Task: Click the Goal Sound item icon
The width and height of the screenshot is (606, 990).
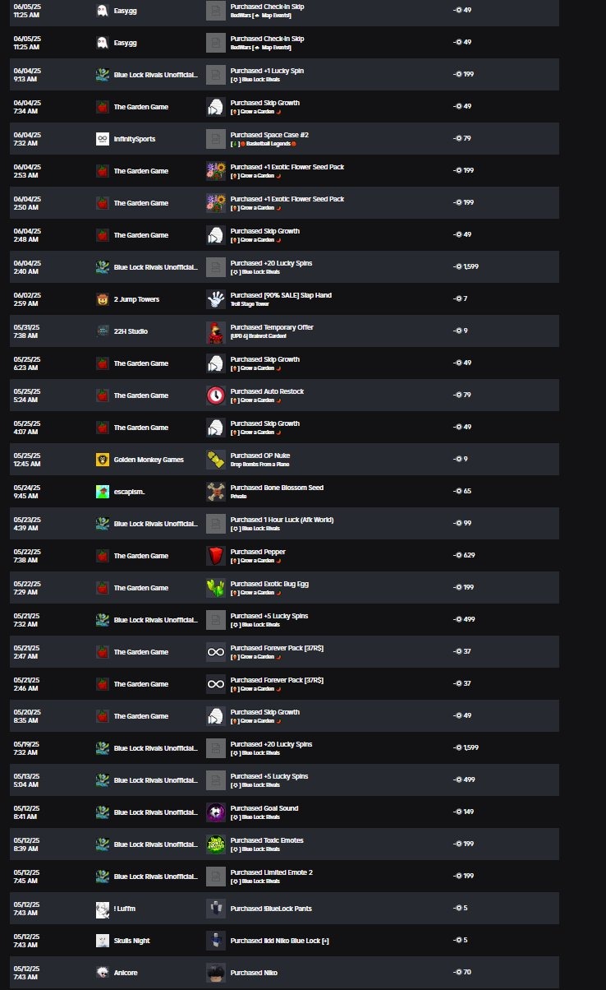Action: [215, 812]
